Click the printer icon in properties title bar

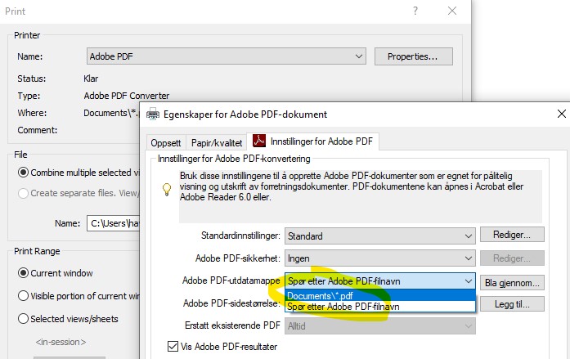tap(153, 114)
